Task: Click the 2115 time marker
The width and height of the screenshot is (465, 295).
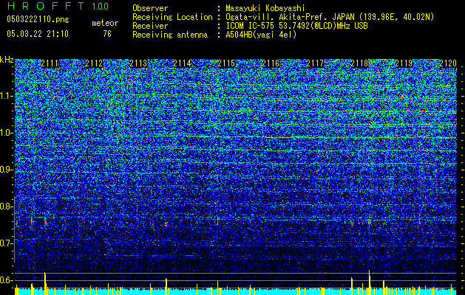Action: pos(226,63)
